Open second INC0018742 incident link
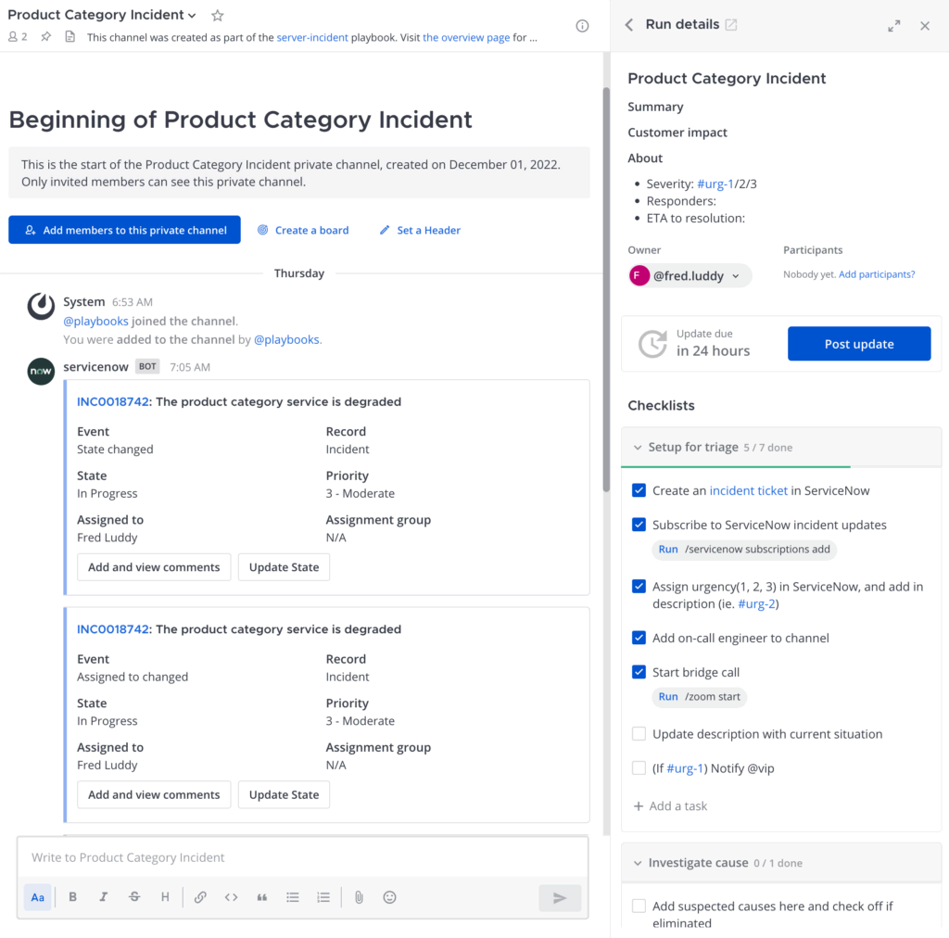949x938 pixels. [112, 629]
